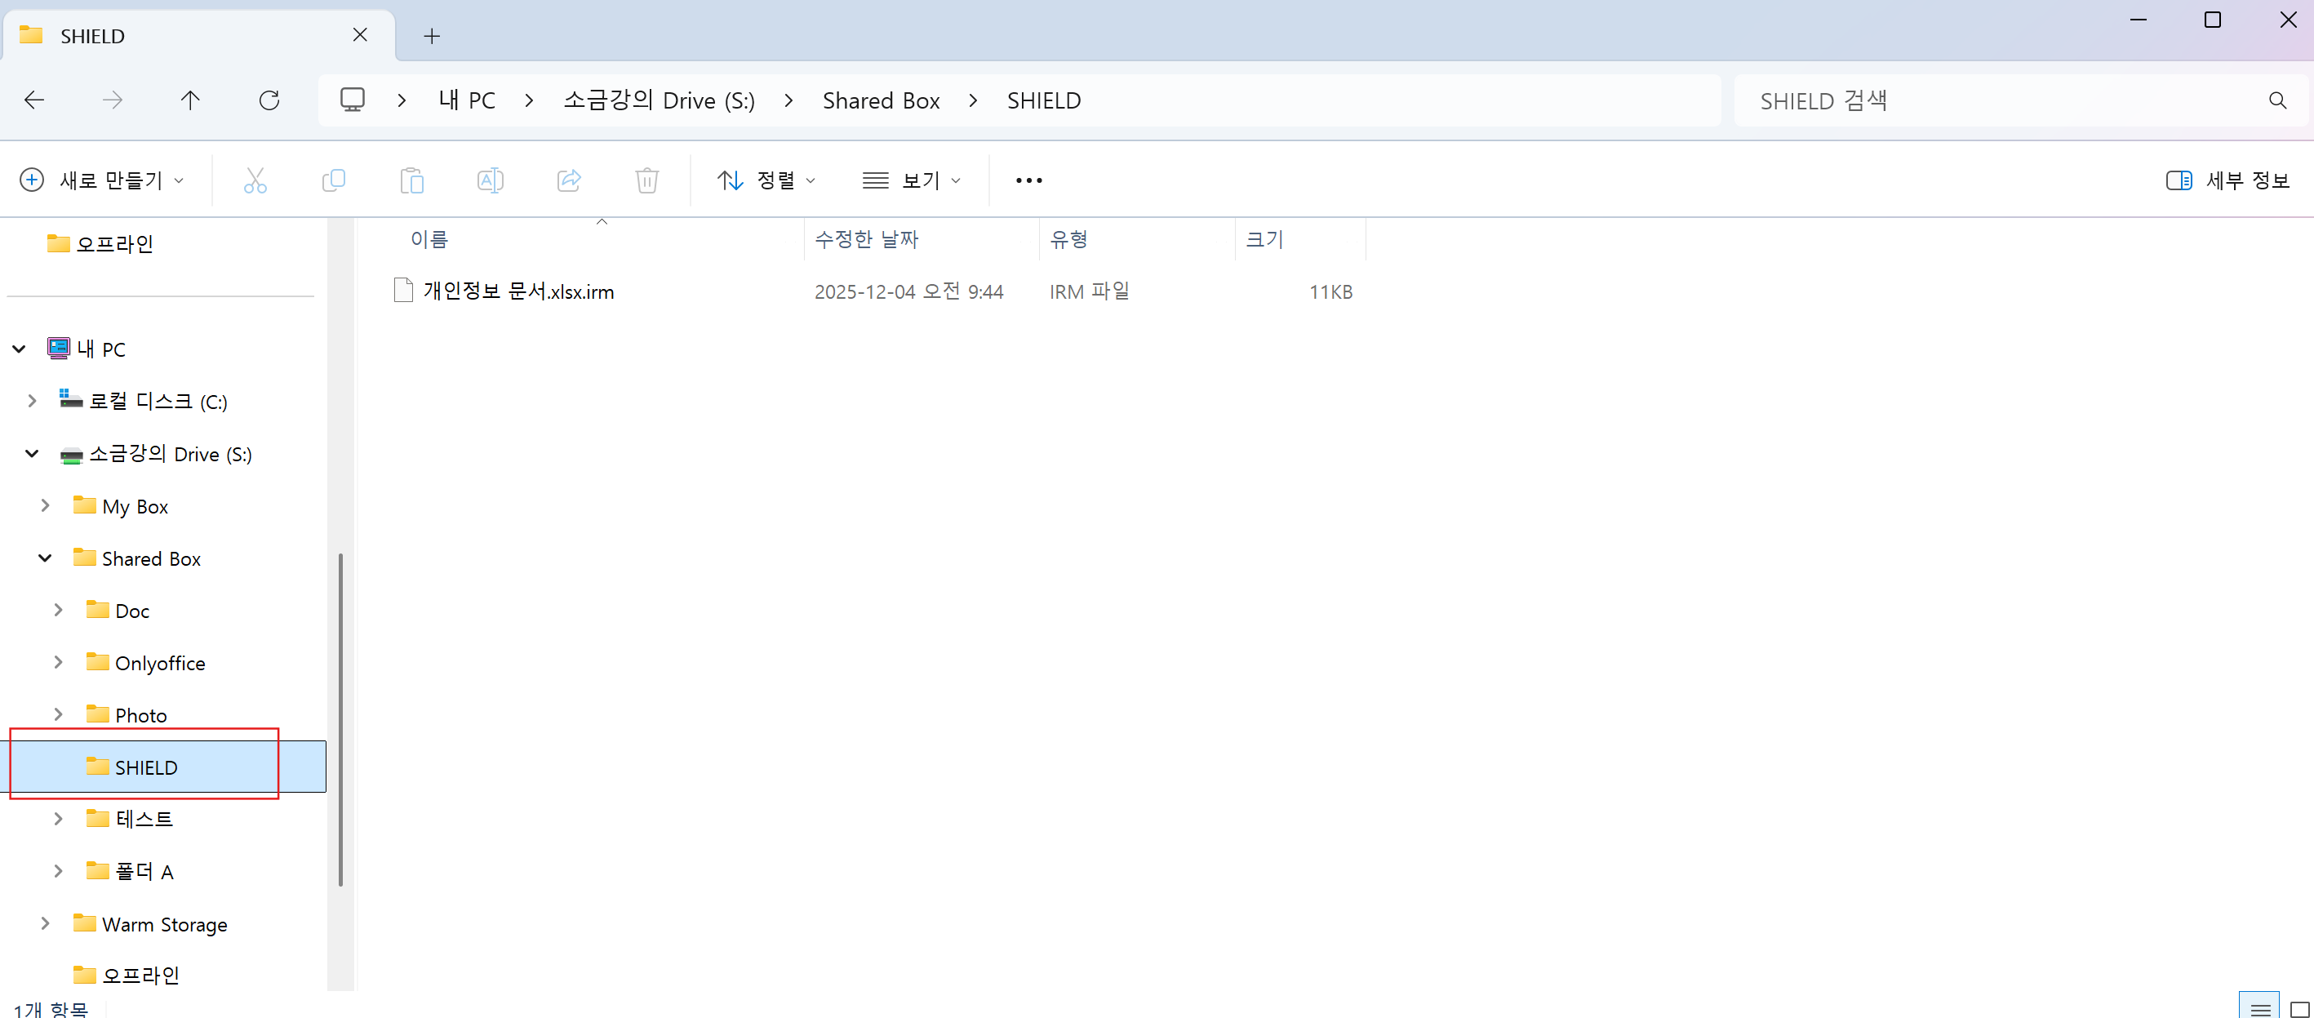The width and height of the screenshot is (2314, 1018).
Task: Refresh the current folder view
Action: coord(269,100)
